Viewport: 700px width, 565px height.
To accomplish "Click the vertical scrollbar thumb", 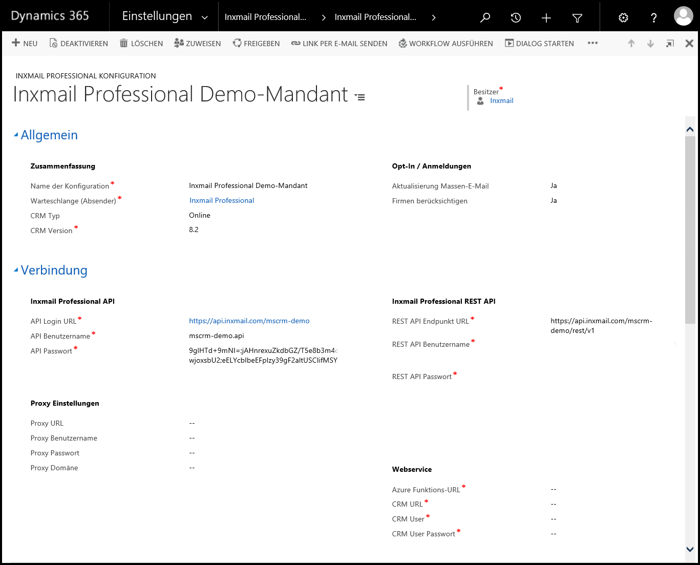I will (x=690, y=229).
